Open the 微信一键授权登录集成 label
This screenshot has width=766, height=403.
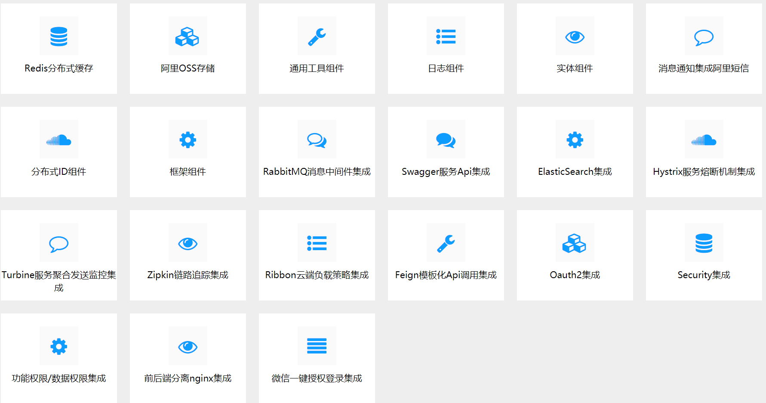317,378
